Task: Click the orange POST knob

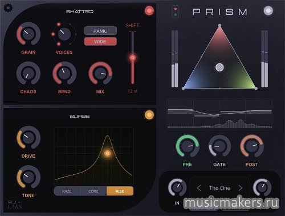Action: (252, 146)
